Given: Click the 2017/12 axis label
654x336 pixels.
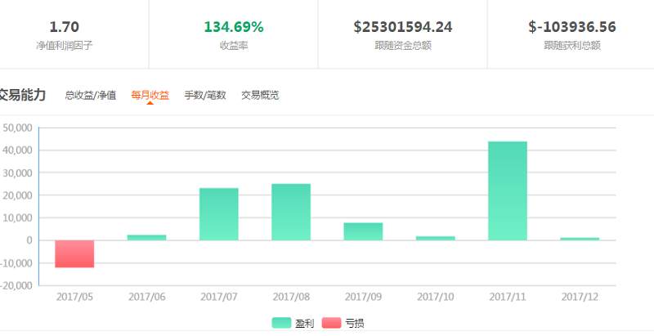Looking at the screenshot, I should 580,297.
